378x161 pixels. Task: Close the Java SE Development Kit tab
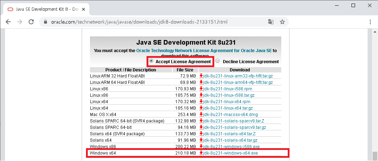(x=83, y=9)
